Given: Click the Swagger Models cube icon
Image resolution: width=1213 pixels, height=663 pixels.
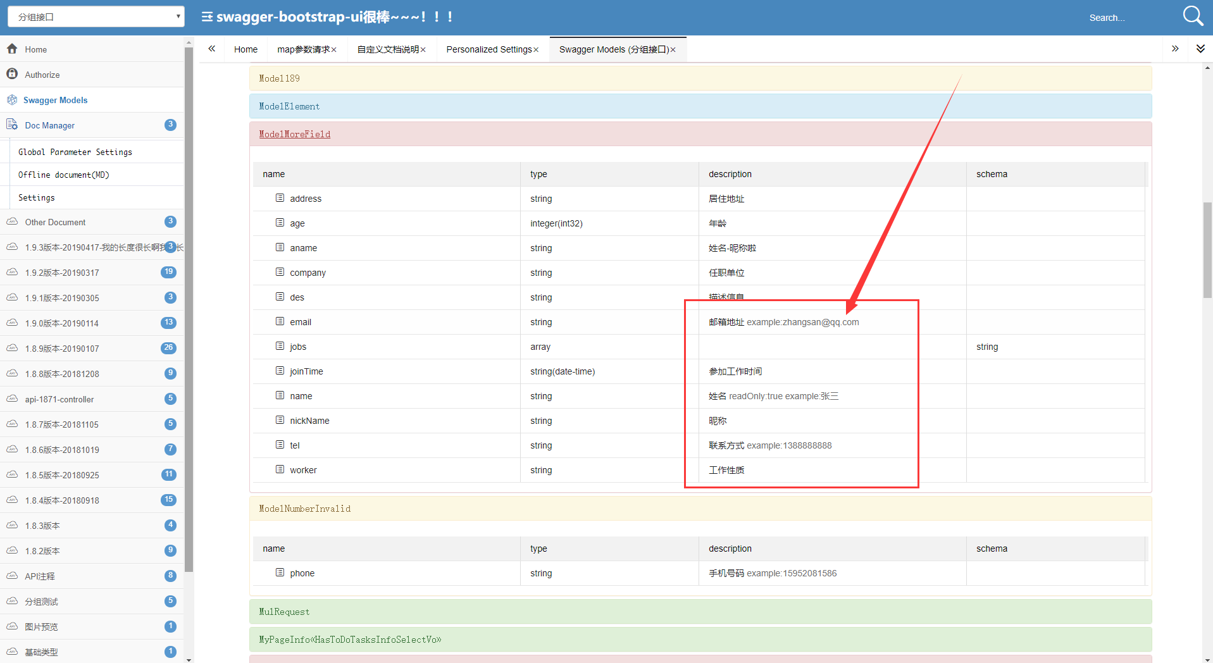Looking at the screenshot, I should tap(12, 99).
